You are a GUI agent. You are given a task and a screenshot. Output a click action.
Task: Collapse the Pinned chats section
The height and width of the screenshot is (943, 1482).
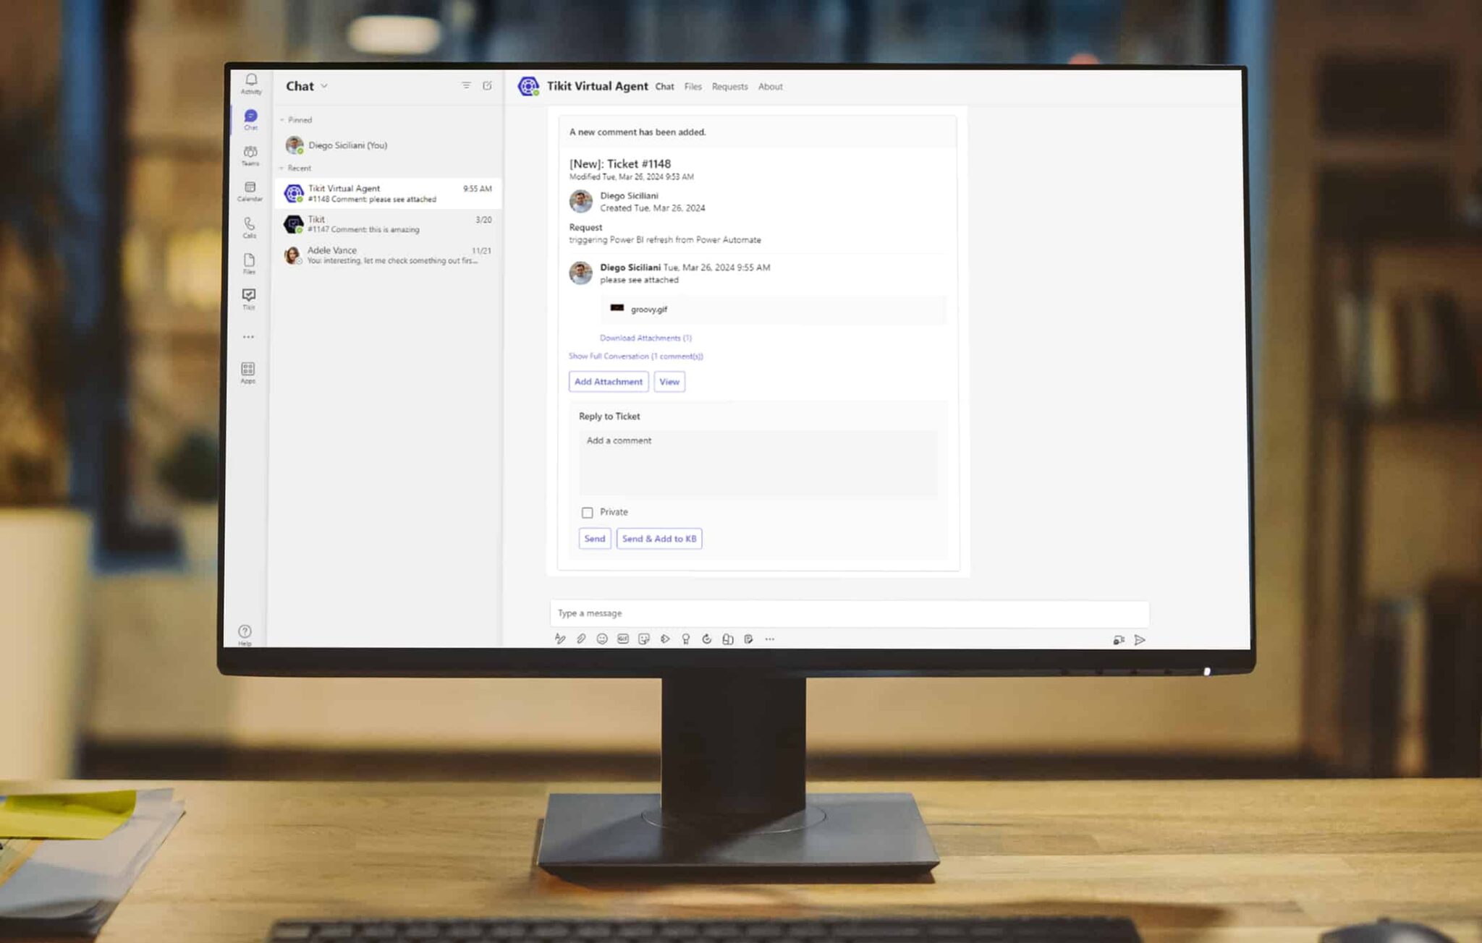282,120
